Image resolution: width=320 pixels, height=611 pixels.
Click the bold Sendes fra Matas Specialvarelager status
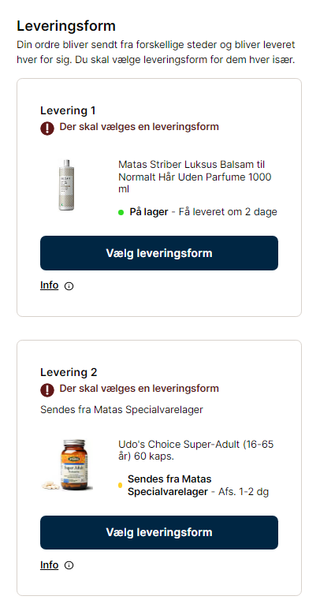click(x=169, y=485)
